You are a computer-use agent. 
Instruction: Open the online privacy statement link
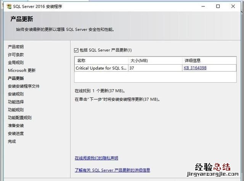tap(96, 158)
